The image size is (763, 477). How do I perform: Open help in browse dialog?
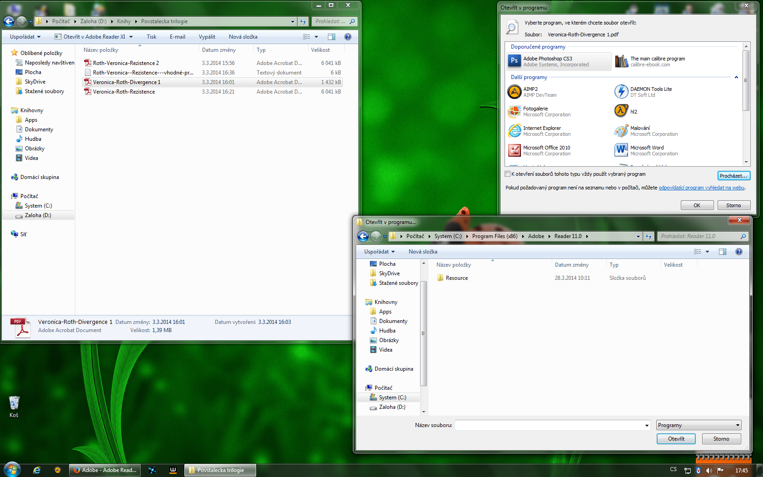(x=739, y=252)
